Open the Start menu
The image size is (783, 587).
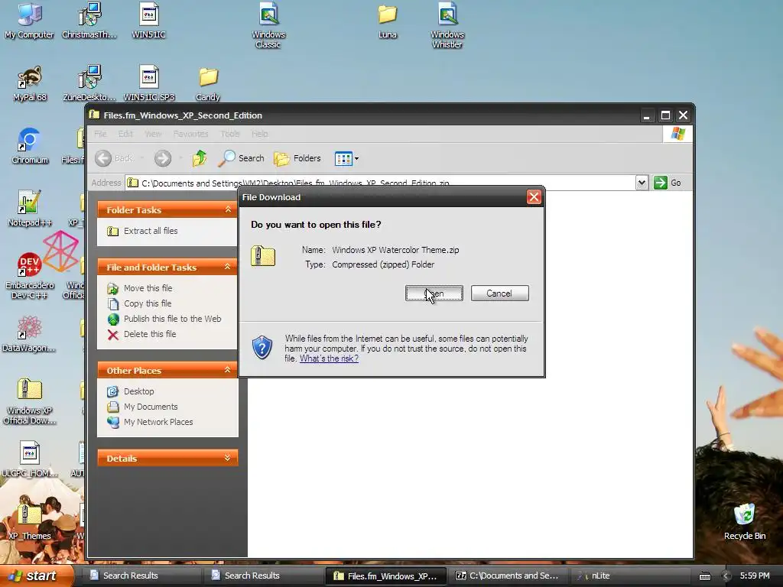[x=36, y=576]
